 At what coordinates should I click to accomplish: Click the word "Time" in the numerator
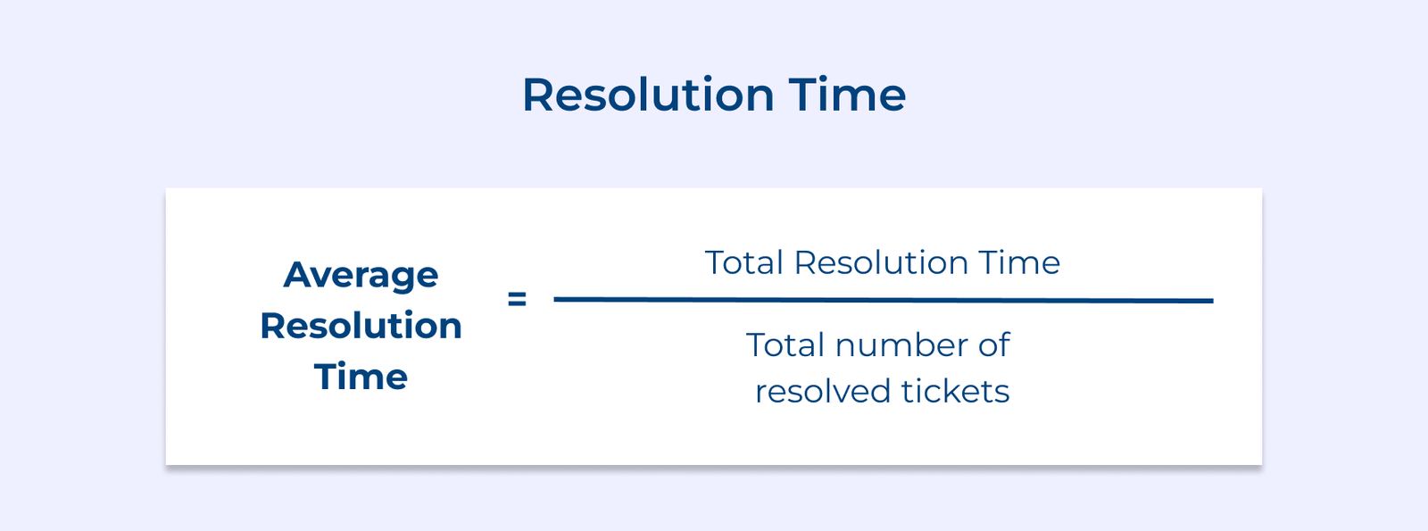pos(1019,262)
